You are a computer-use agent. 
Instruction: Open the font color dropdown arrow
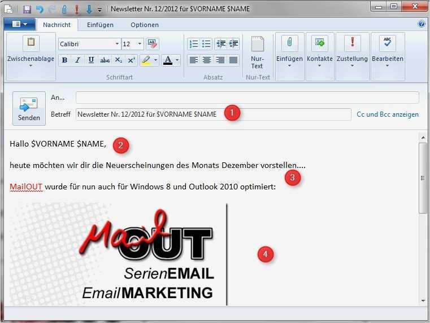177,60
